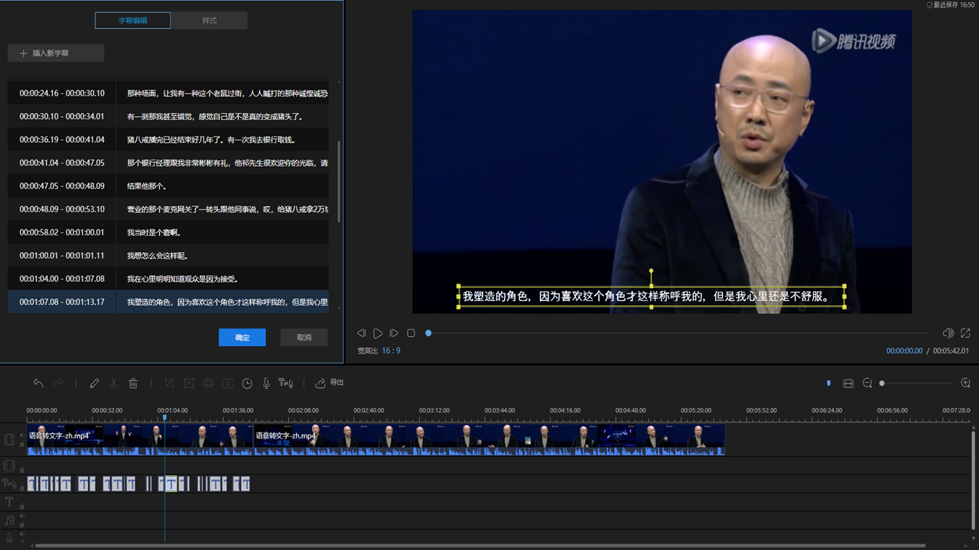Mute the music track speaker icon
This screenshot has width=979, height=550.
pyautogui.click(x=21, y=516)
